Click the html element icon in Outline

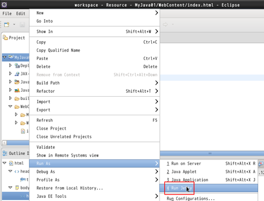[x=11, y=163]
